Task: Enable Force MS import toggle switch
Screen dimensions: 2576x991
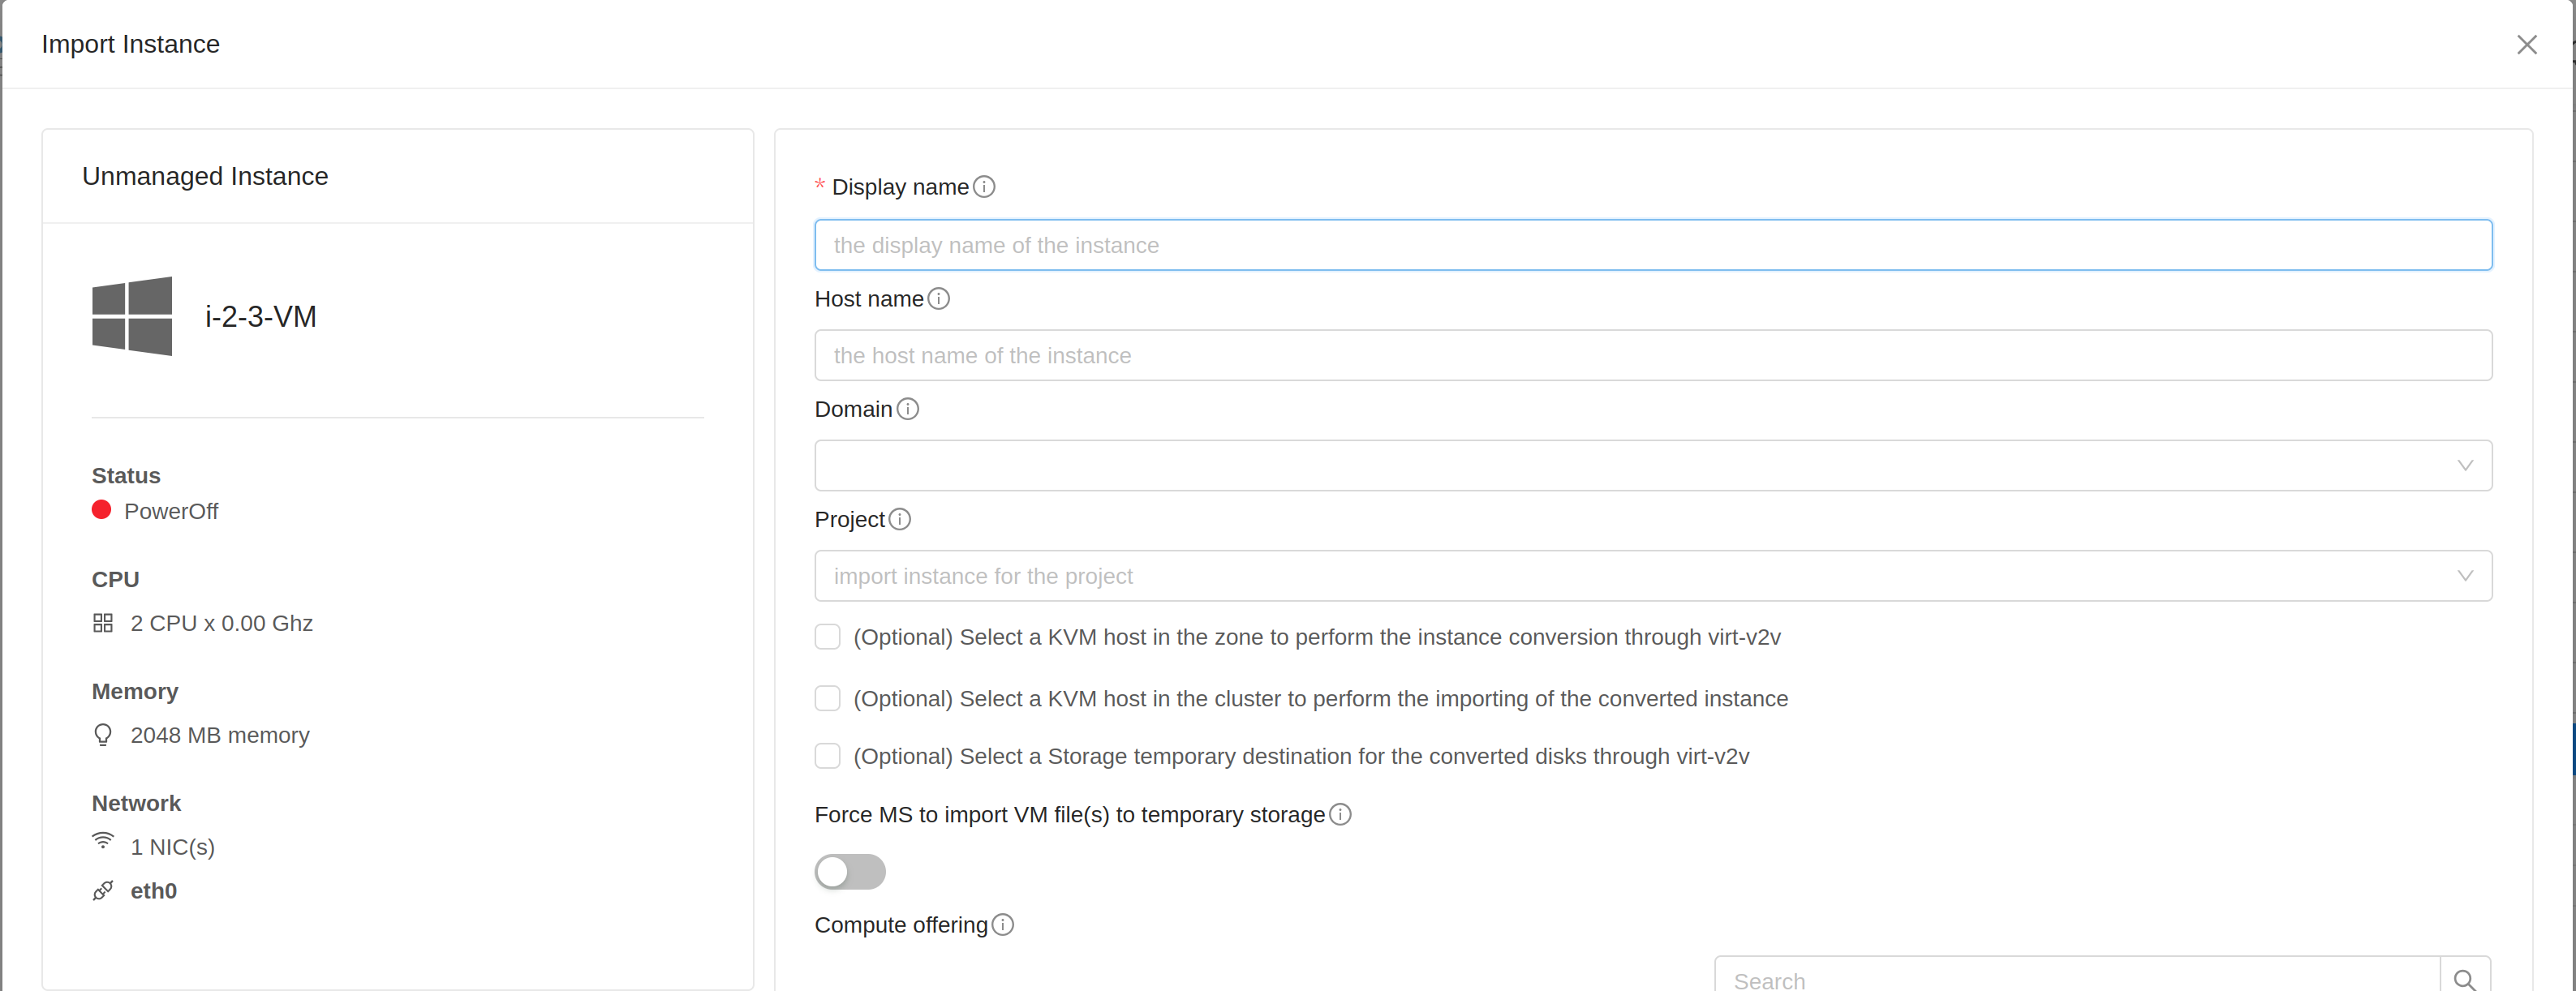Action: 850,871
